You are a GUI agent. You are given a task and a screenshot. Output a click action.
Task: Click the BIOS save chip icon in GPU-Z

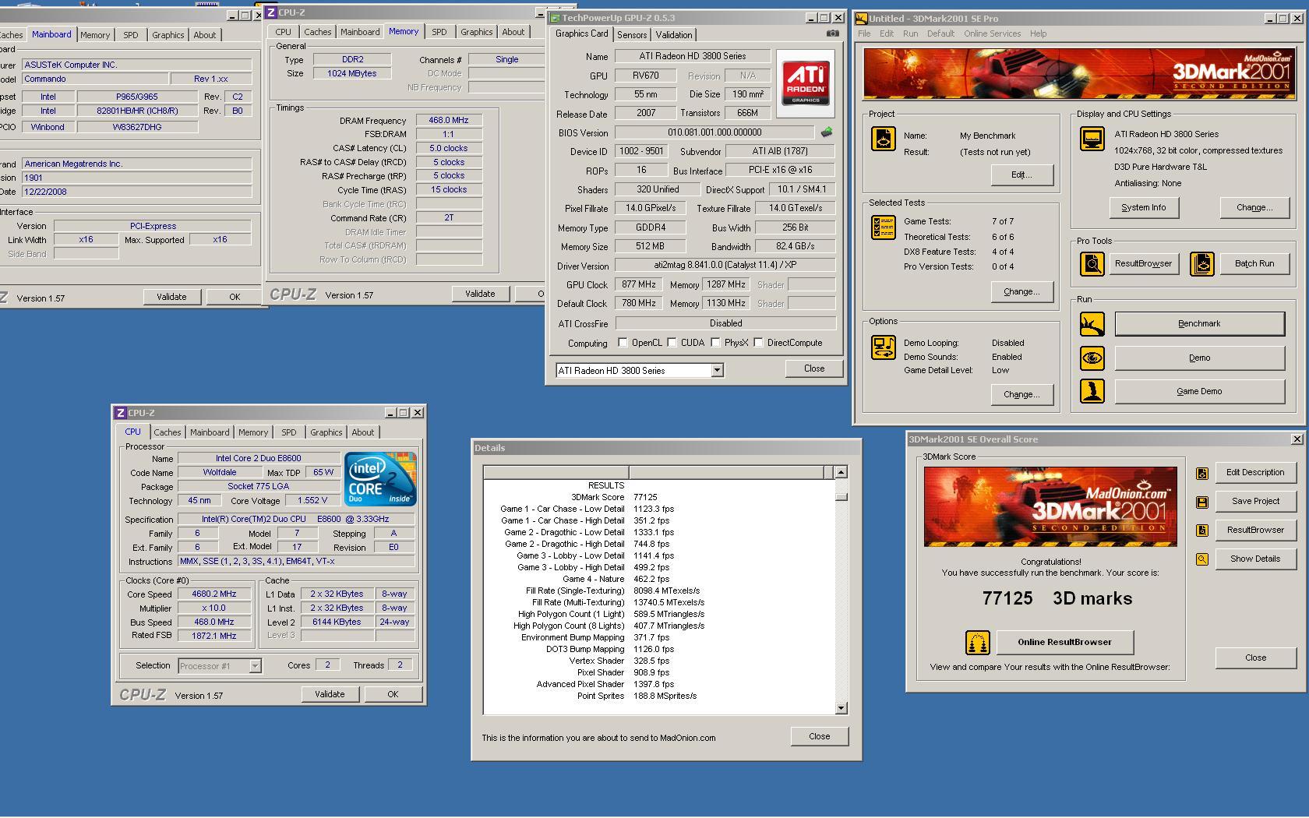coord(827,132)
